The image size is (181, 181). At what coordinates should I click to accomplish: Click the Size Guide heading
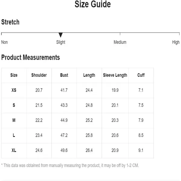(93, 4)
